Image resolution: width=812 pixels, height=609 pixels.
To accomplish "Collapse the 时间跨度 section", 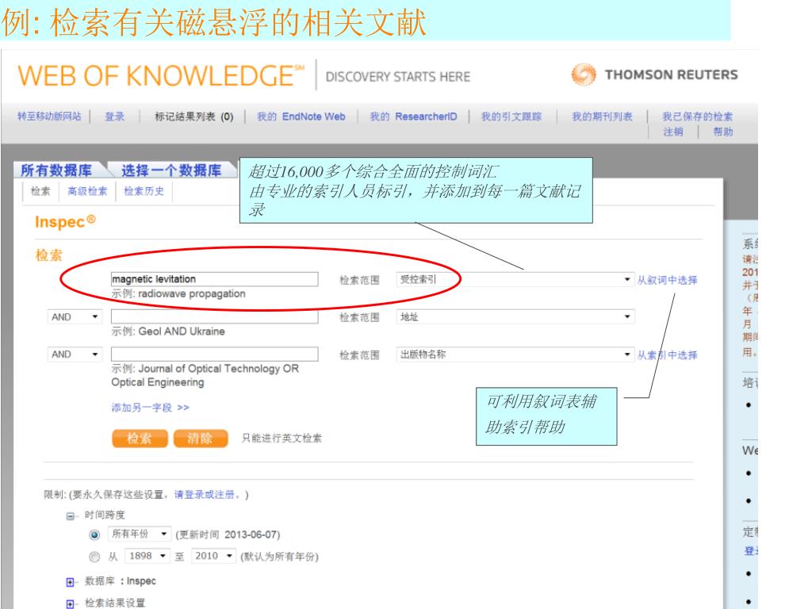I will 71,515.
